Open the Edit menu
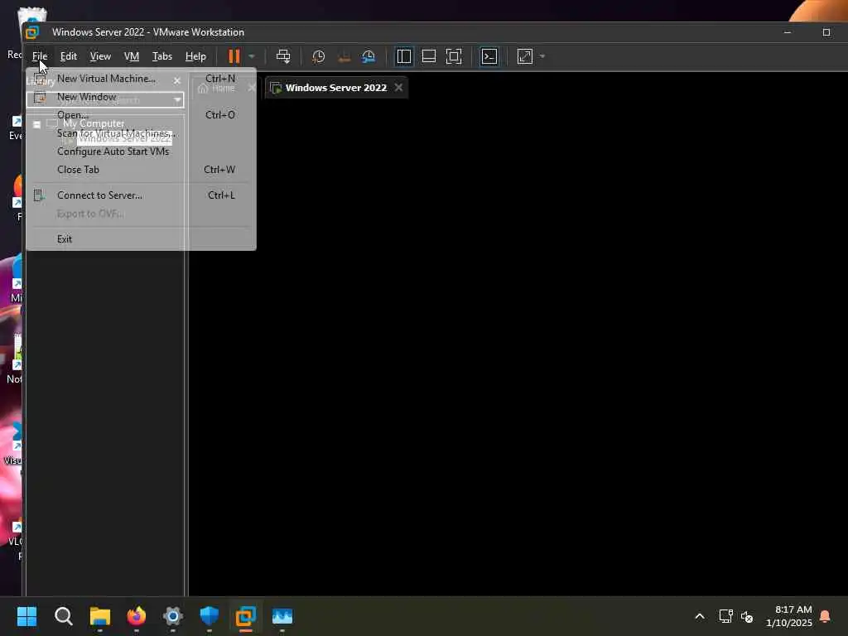848x636 pixels. point(69,56)
